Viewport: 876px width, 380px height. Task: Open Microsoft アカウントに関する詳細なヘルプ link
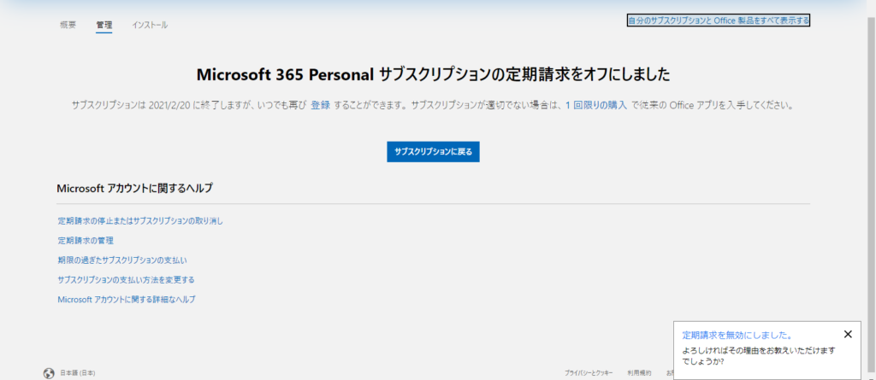click(127, 299)
